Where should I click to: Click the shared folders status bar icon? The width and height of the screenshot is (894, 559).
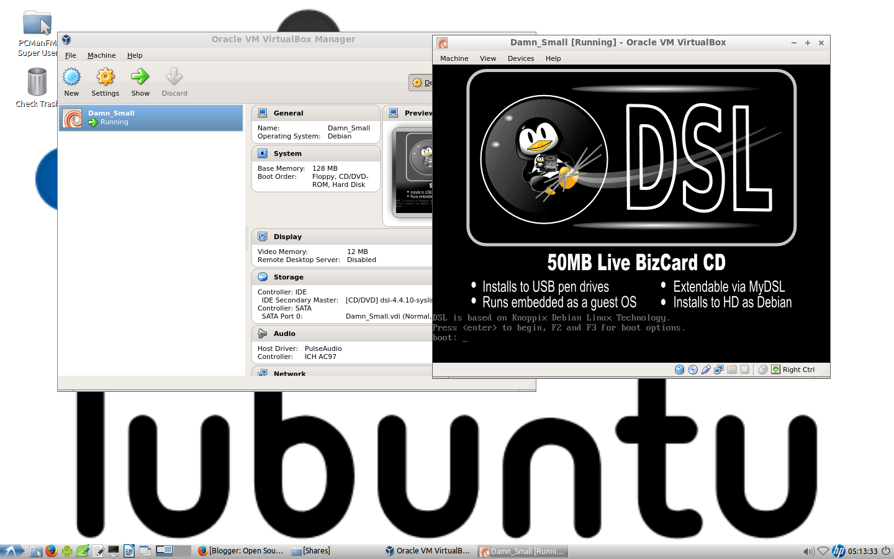(x=732, y=370)
